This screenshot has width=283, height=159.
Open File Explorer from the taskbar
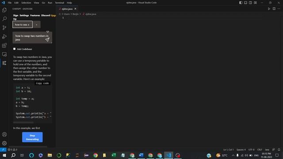click(50, 155)
